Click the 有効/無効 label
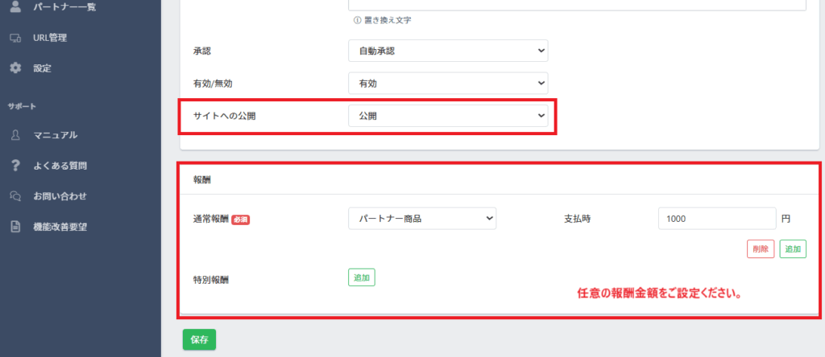Viewport: 825px width, 357px height. pos(213,83)
